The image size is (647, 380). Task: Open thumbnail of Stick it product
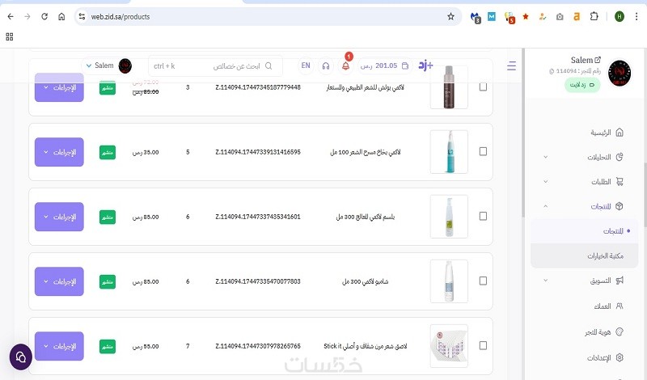pos(449,346)
